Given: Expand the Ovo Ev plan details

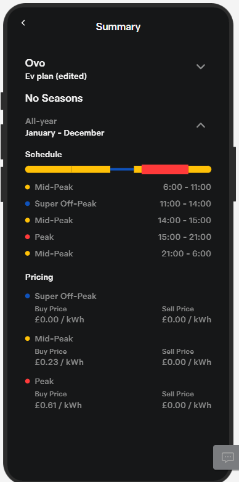Looking at the screenshot, I should (201, 67).
